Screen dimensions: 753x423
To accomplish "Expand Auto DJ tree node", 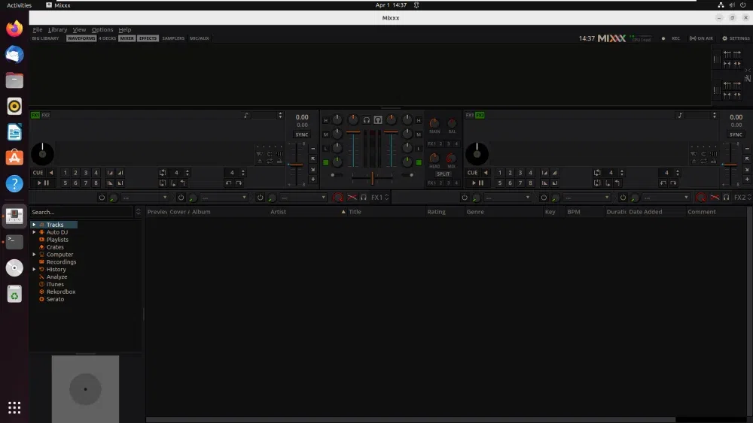I will pyautogui.click(x=34, y=232).
